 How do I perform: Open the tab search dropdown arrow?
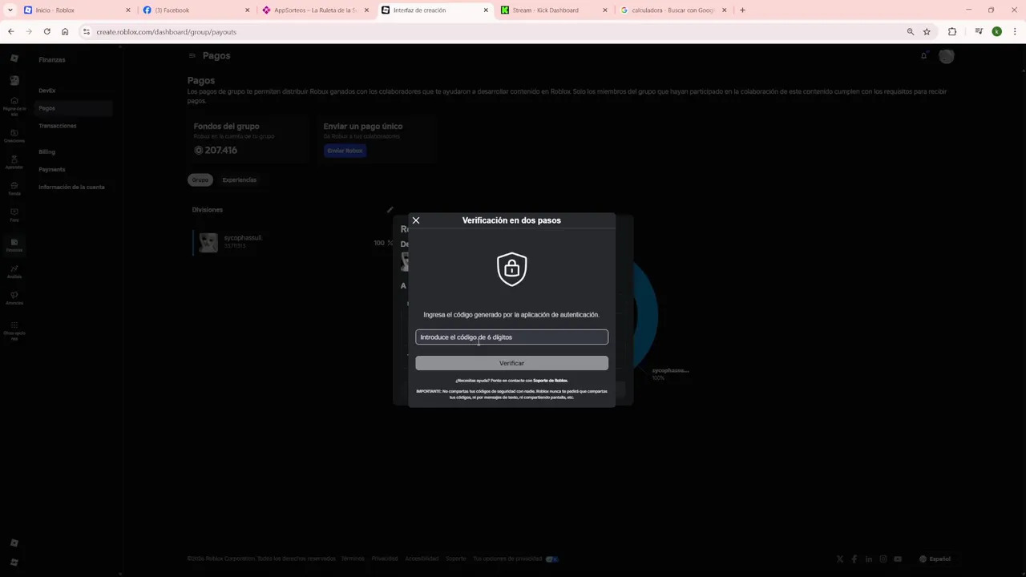click(x=10, y=10)
